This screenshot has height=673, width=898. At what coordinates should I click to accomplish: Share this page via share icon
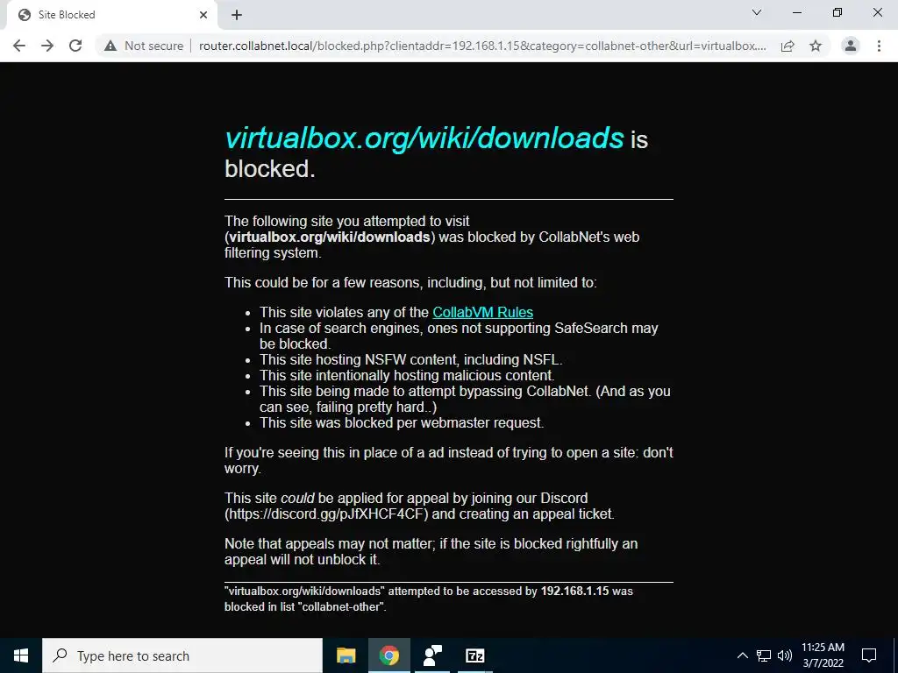[x=788, y=46]
